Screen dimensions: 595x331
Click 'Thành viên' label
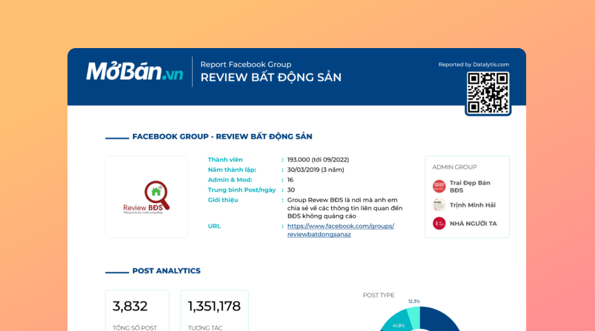[x=225, y=159]
